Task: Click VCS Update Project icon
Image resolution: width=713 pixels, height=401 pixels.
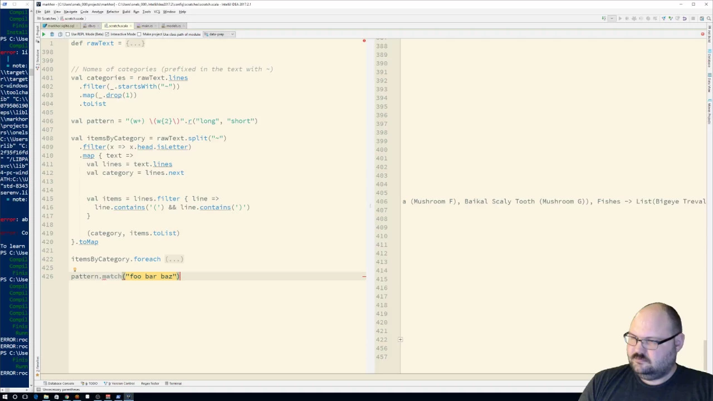Action: click(664, 18)
